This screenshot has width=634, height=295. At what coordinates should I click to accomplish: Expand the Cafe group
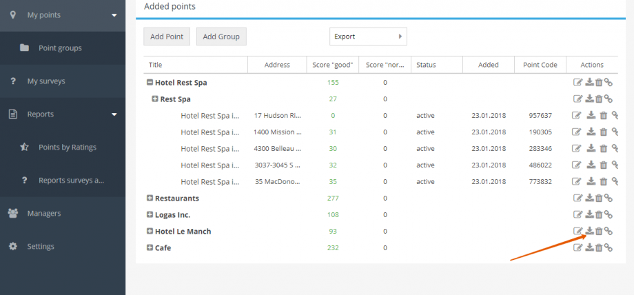click(150, 247)
